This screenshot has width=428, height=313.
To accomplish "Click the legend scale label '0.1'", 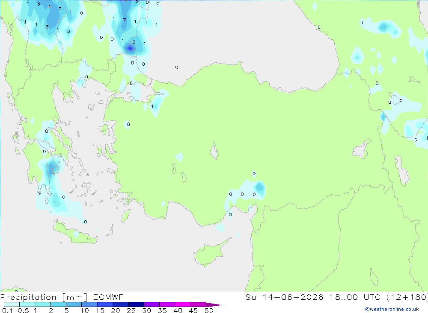I will click(7, 310).
